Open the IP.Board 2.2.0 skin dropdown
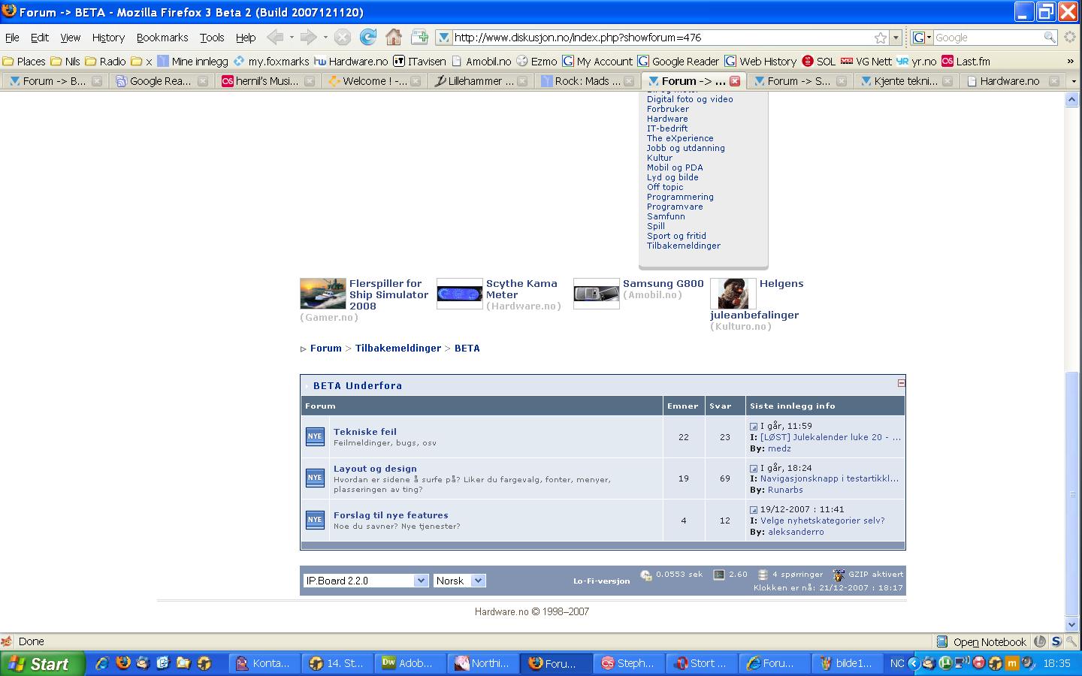 tap(366, 581)
